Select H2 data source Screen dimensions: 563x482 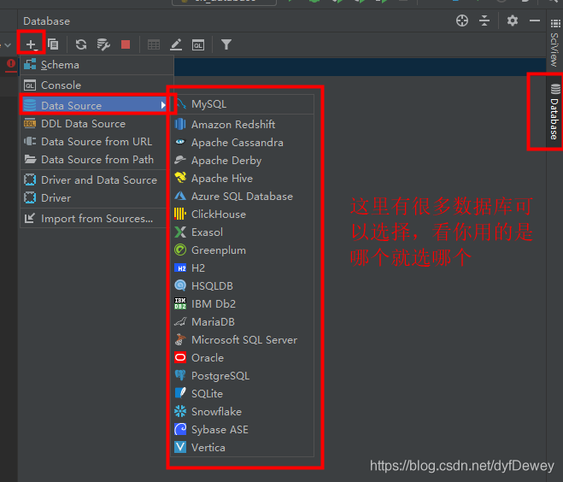pyautogui.click(x=243, y=268)
